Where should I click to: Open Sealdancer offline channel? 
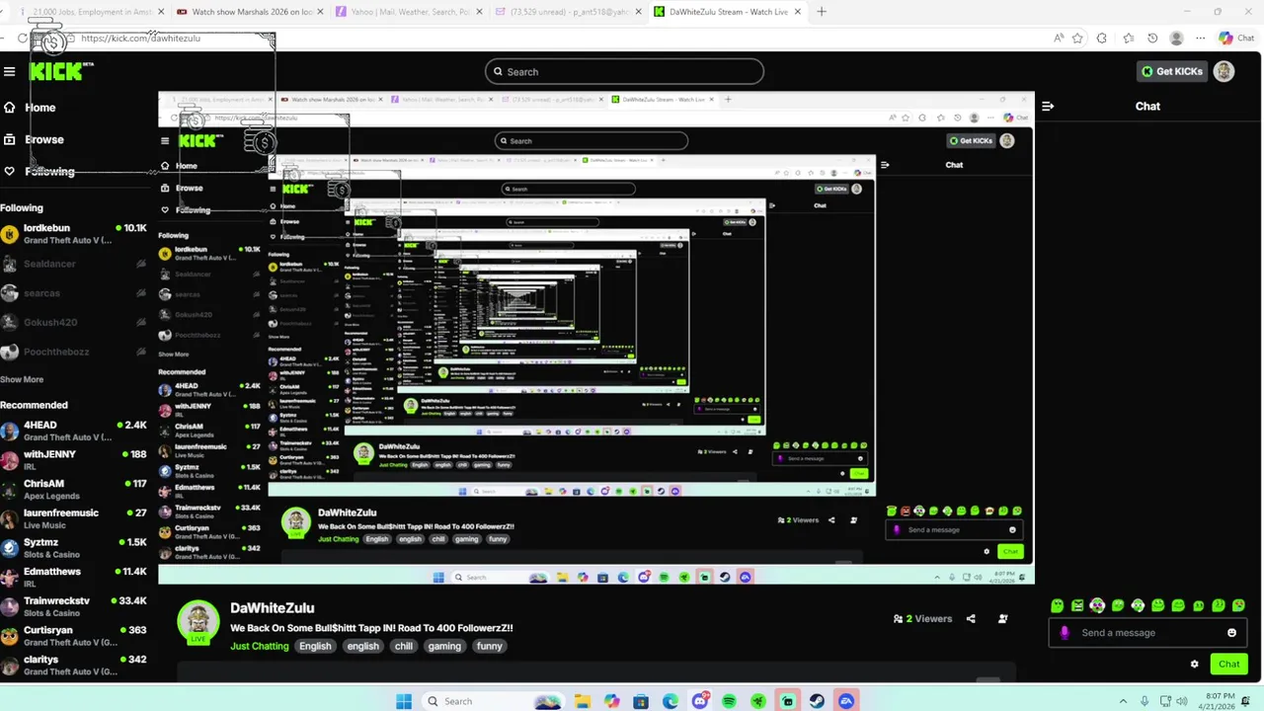click(x=74, y=264)
